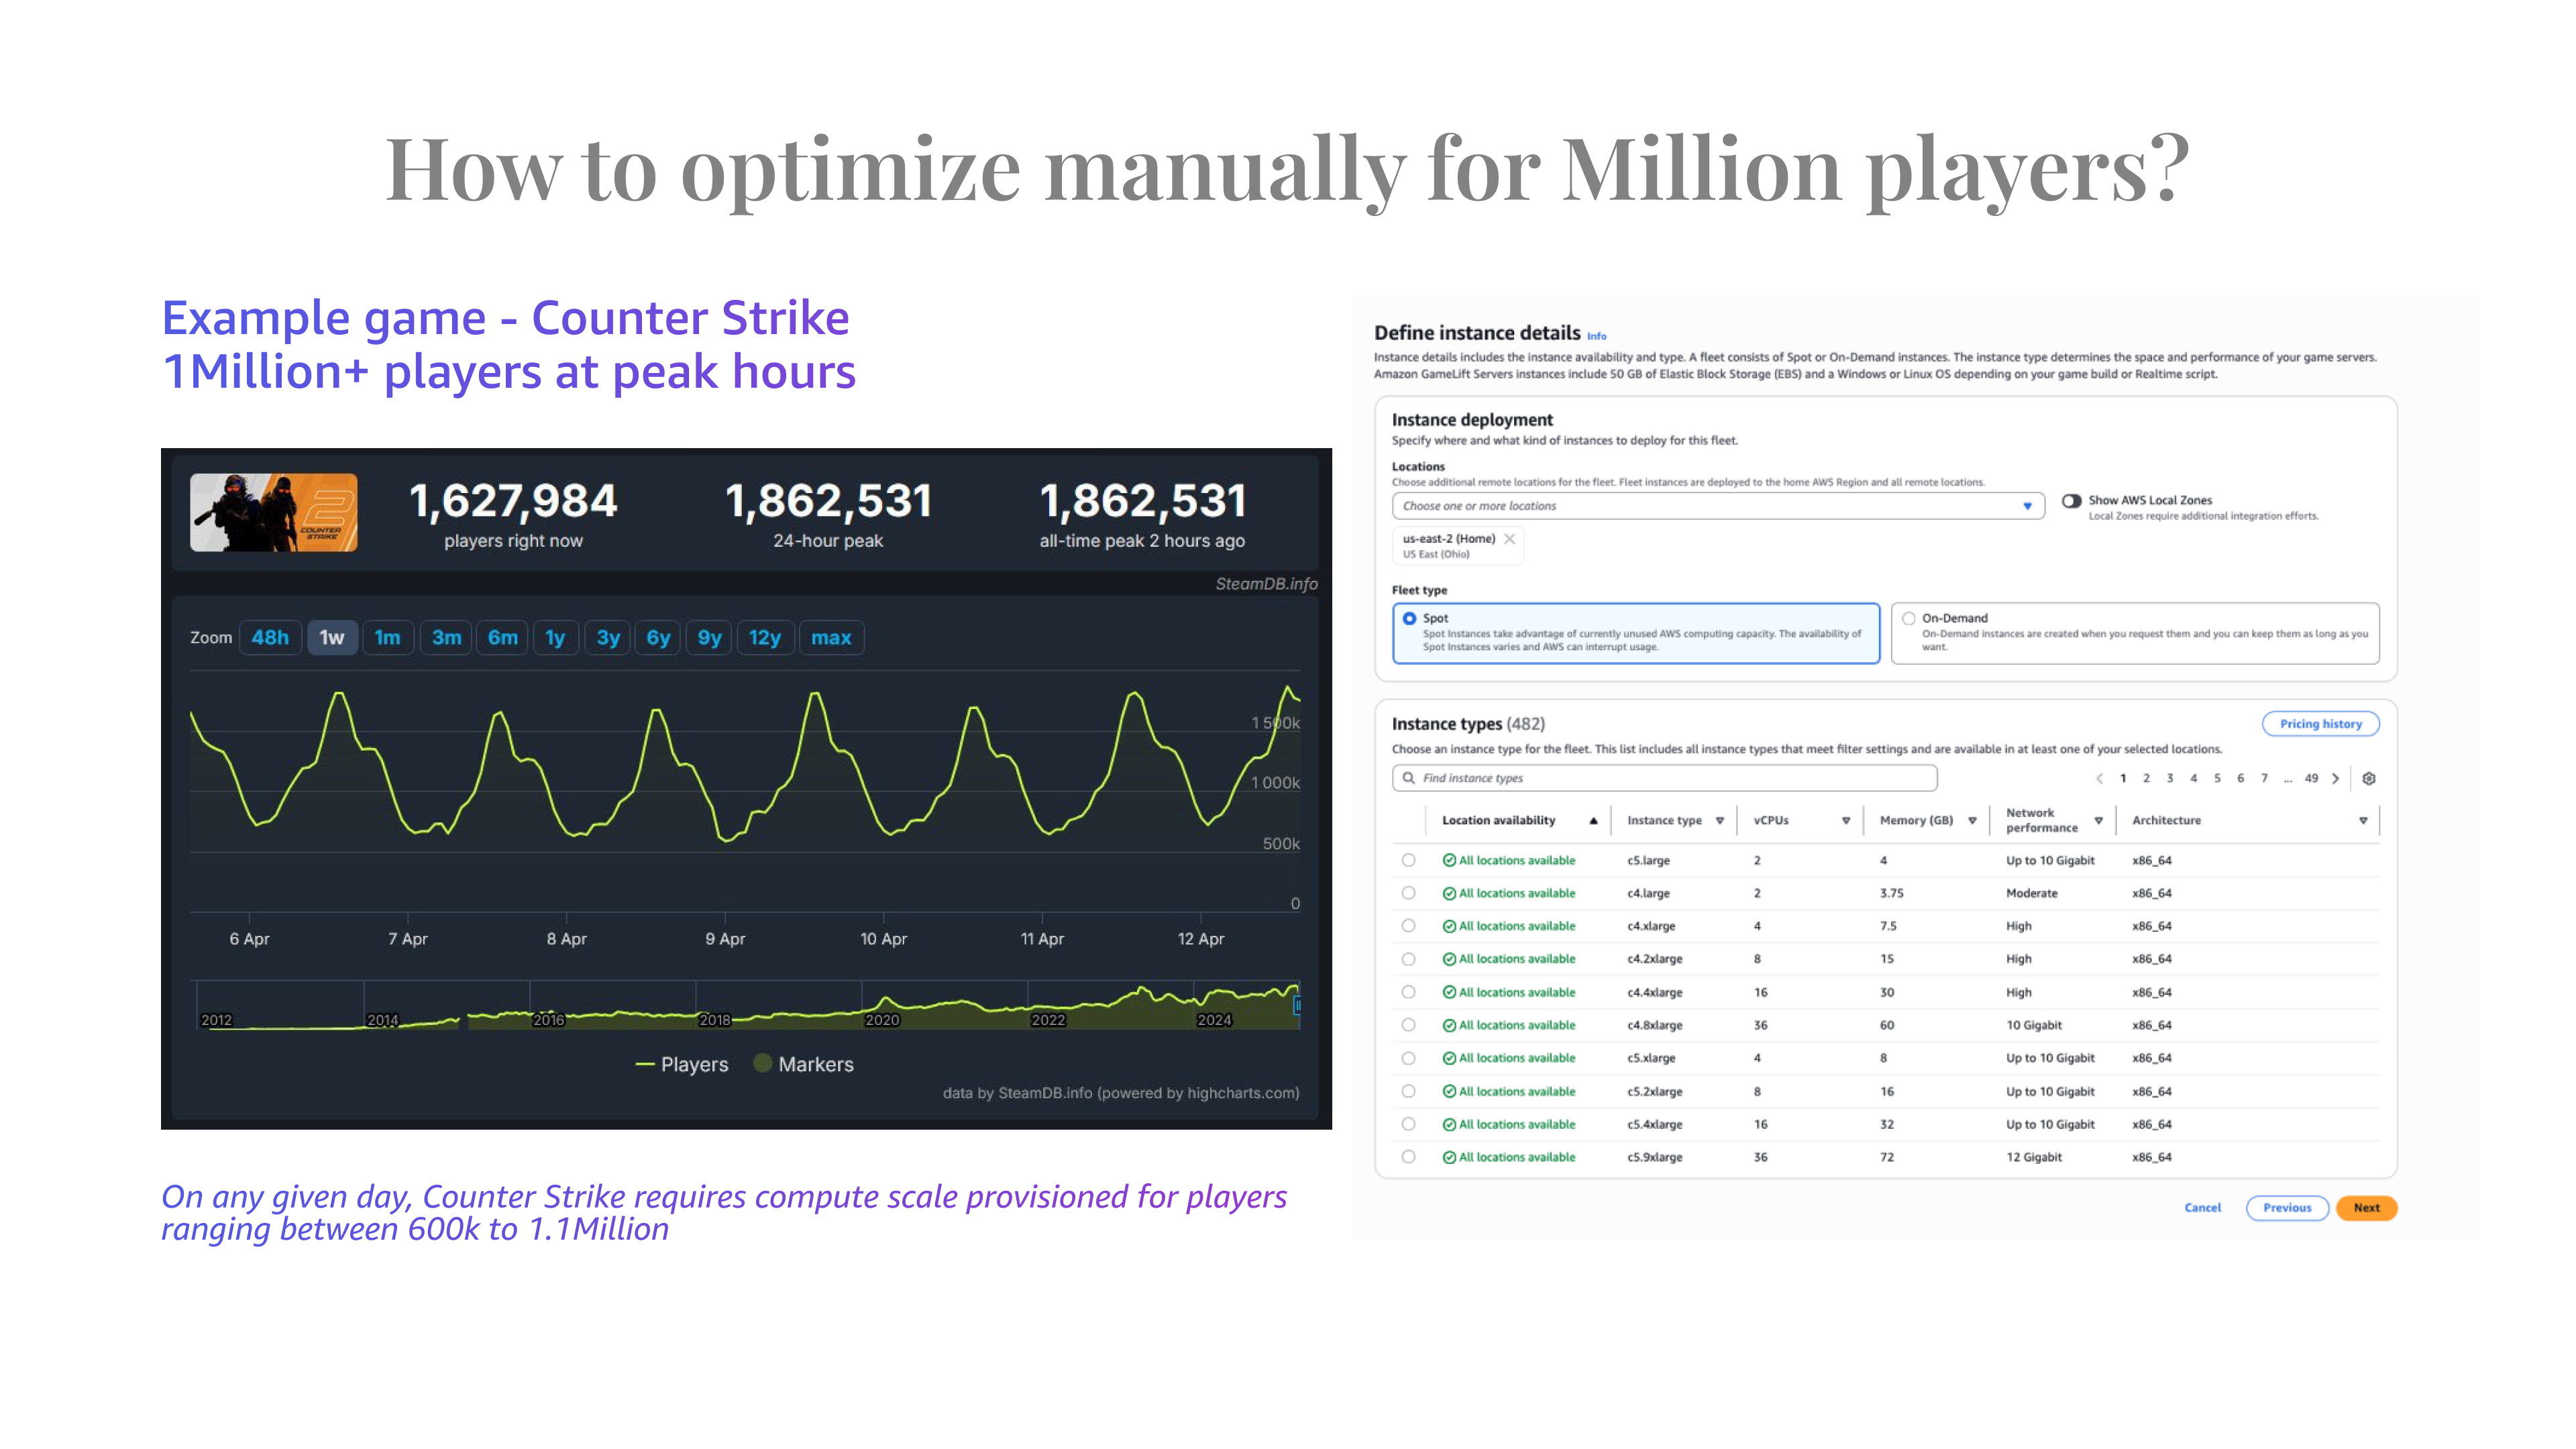Click the Pricing history button

point(2320,724)
